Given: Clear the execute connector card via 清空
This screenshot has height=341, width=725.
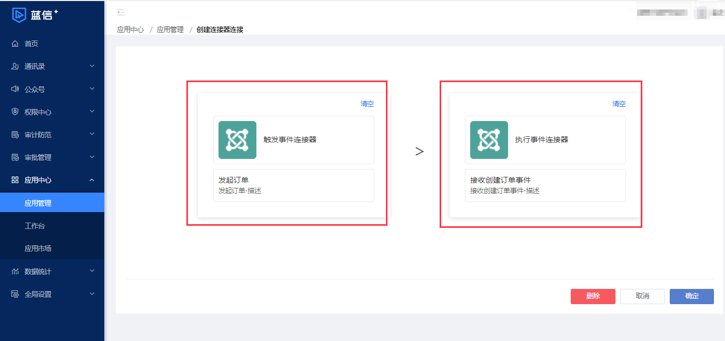Looking at the screenshot, I should point(619,104).
